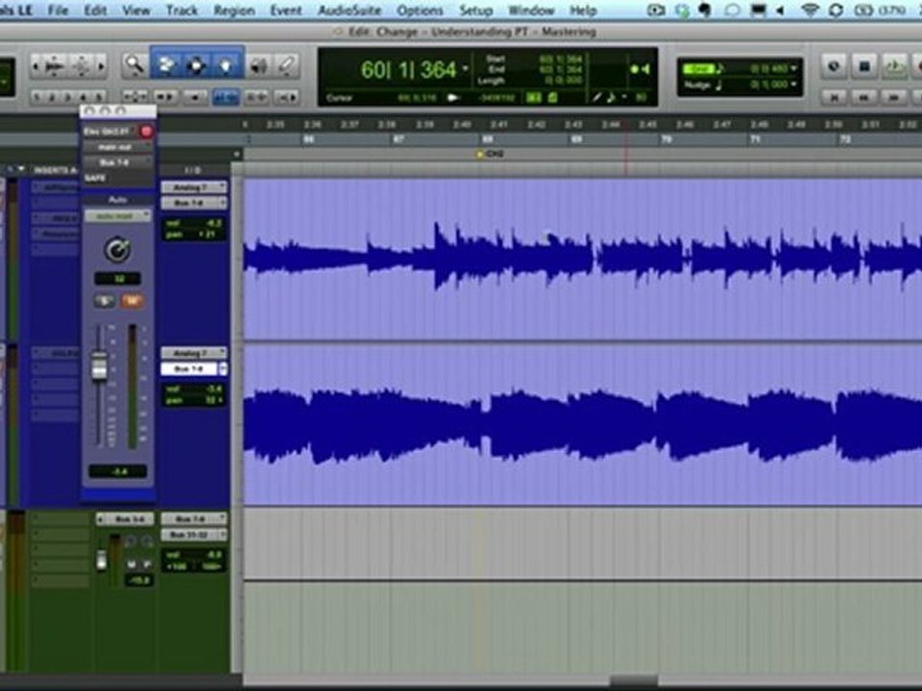
Task: Click the Play transport button
Action: (x=894, y=66)
